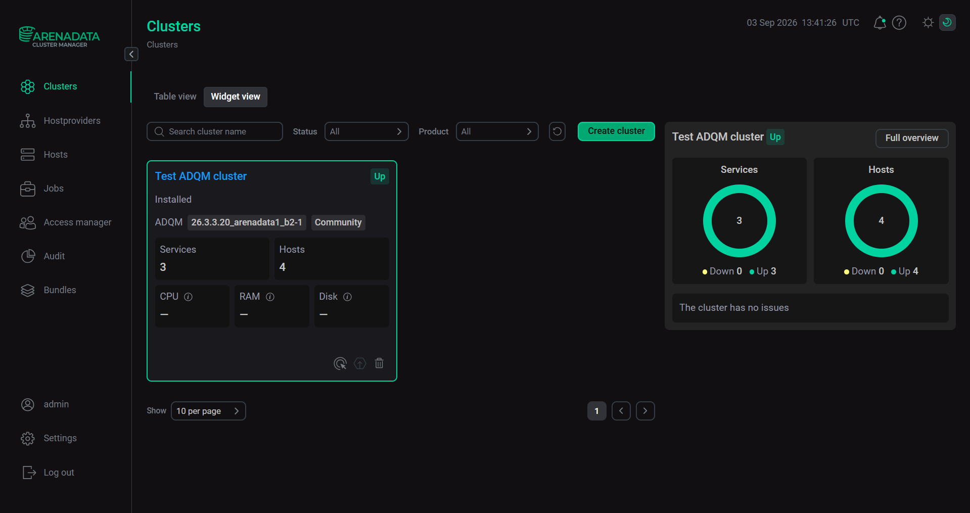Click the Community edition tag
Image resolution: width=970 pixels, height=513 pixels.
point(338,222)
